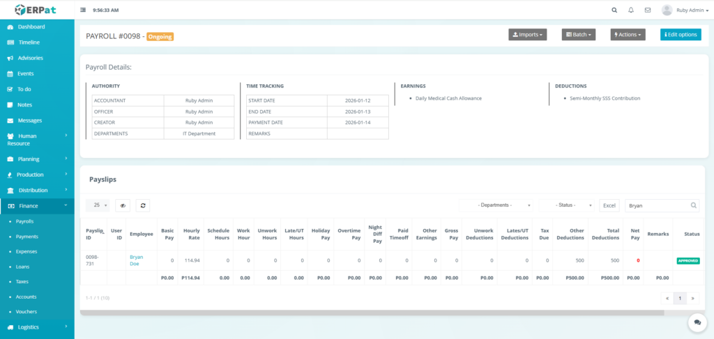Open the Actions dropdown menu
714x339 pixels.
pyautogui.click(x=628, y=34)
